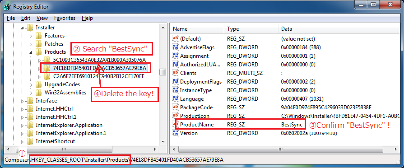This screenshot has width=404, height=168.
Task: Click the Features folder icon
Action: tap(38, 36)
